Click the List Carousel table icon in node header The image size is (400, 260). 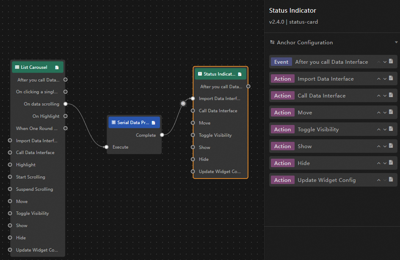17,68
